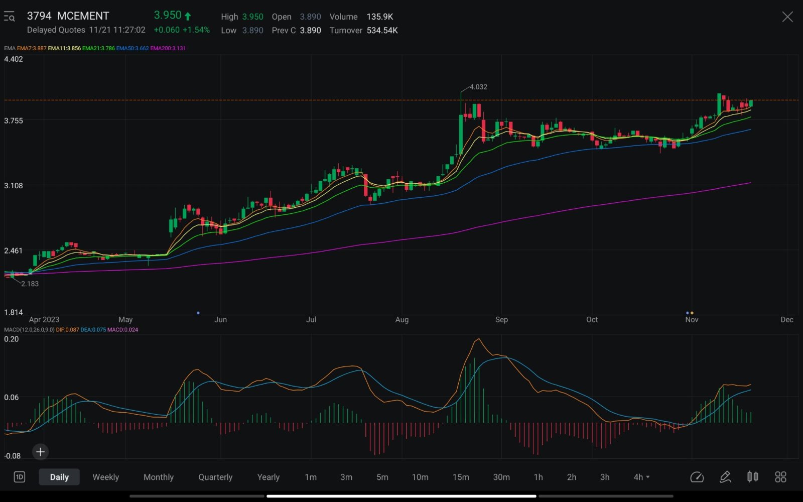
Task: Select the 1h interval
Action: point(539,477)
